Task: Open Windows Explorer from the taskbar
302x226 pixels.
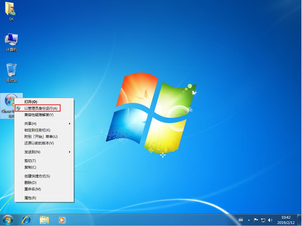Action: click(44, 220)
